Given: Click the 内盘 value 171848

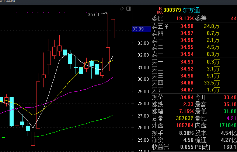Looking at the screenshot, I should tap(228, 125).
